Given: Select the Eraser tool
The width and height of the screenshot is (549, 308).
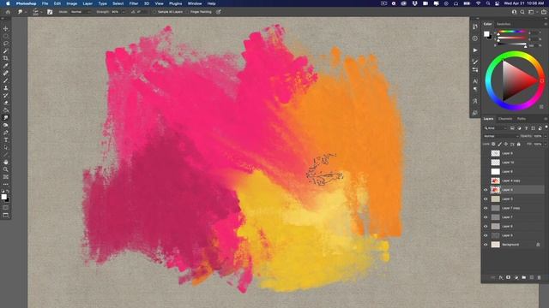Looking at the screenshot, I should pos(6,103).
